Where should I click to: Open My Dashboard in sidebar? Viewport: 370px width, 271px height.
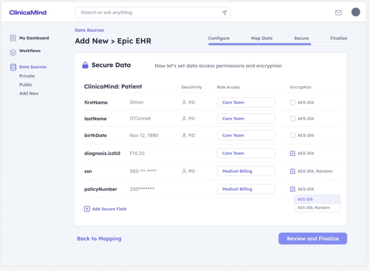(x=34, y=38)
